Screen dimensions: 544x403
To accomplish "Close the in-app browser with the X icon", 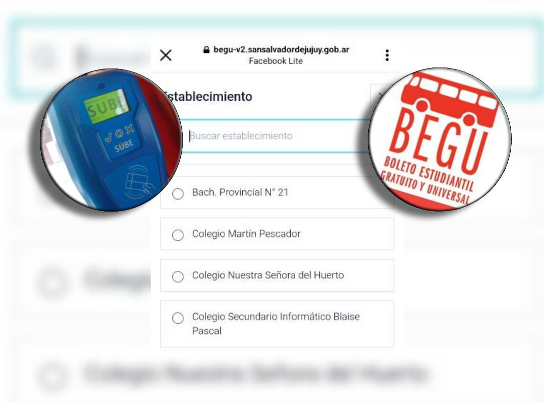I will coord(166,55).
